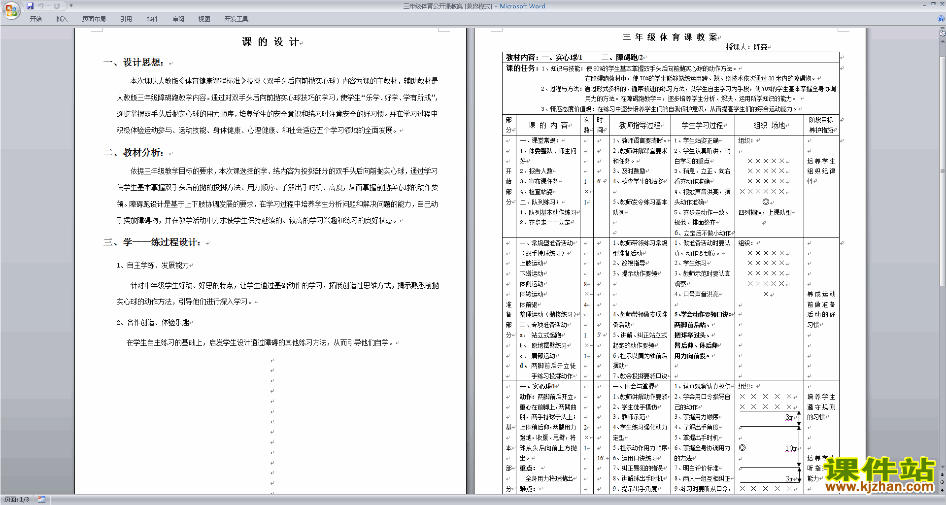This screenshot has width=946, height=505.
Task: Click the bold text 5.学会动作要领口诀
Action: click(703, 314)
